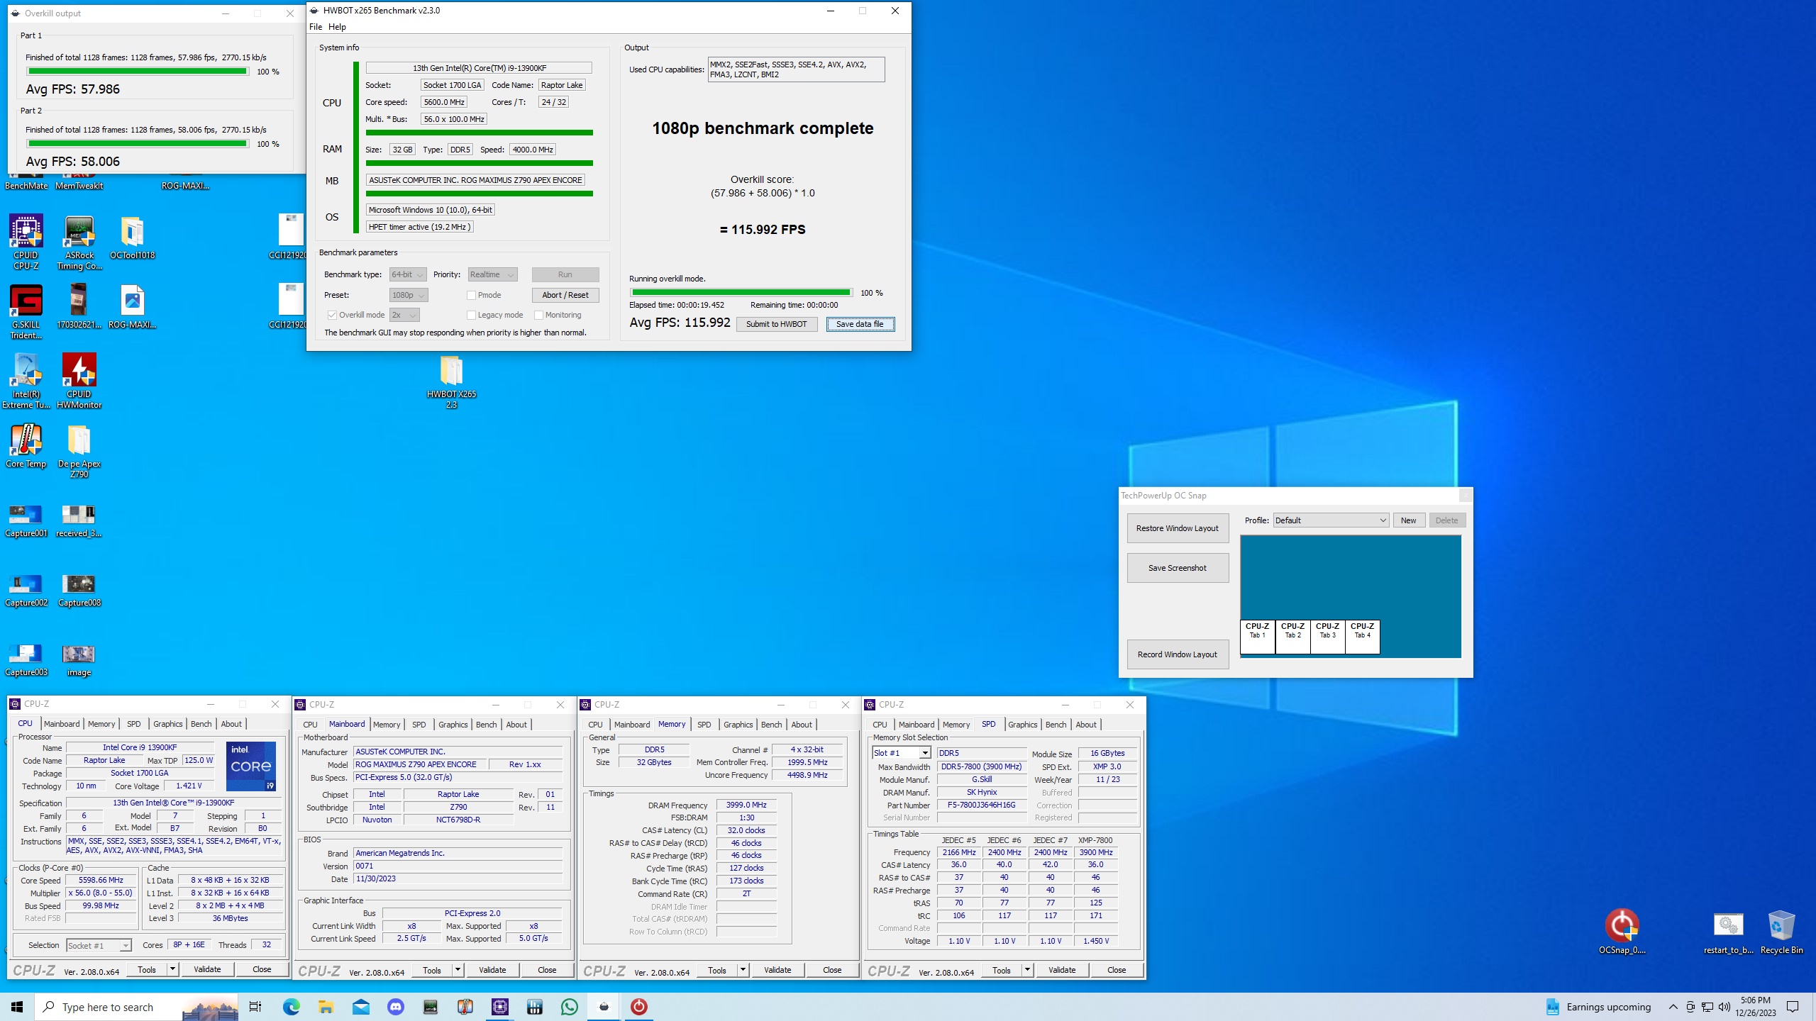Open the Recycle Bin
This screenshot has width=1816, height=1021.
(x=1781, y=932)
